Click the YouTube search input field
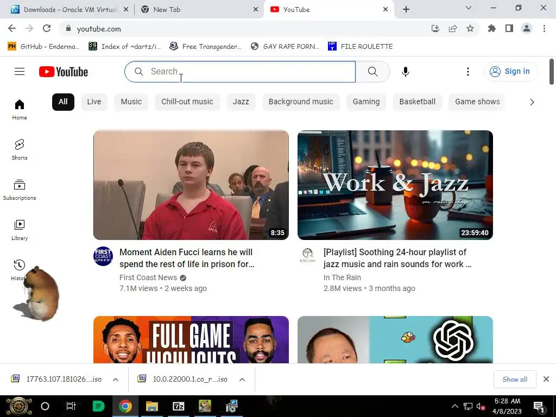The width and height of the screenshot is (556, 417). pos(240,72)
